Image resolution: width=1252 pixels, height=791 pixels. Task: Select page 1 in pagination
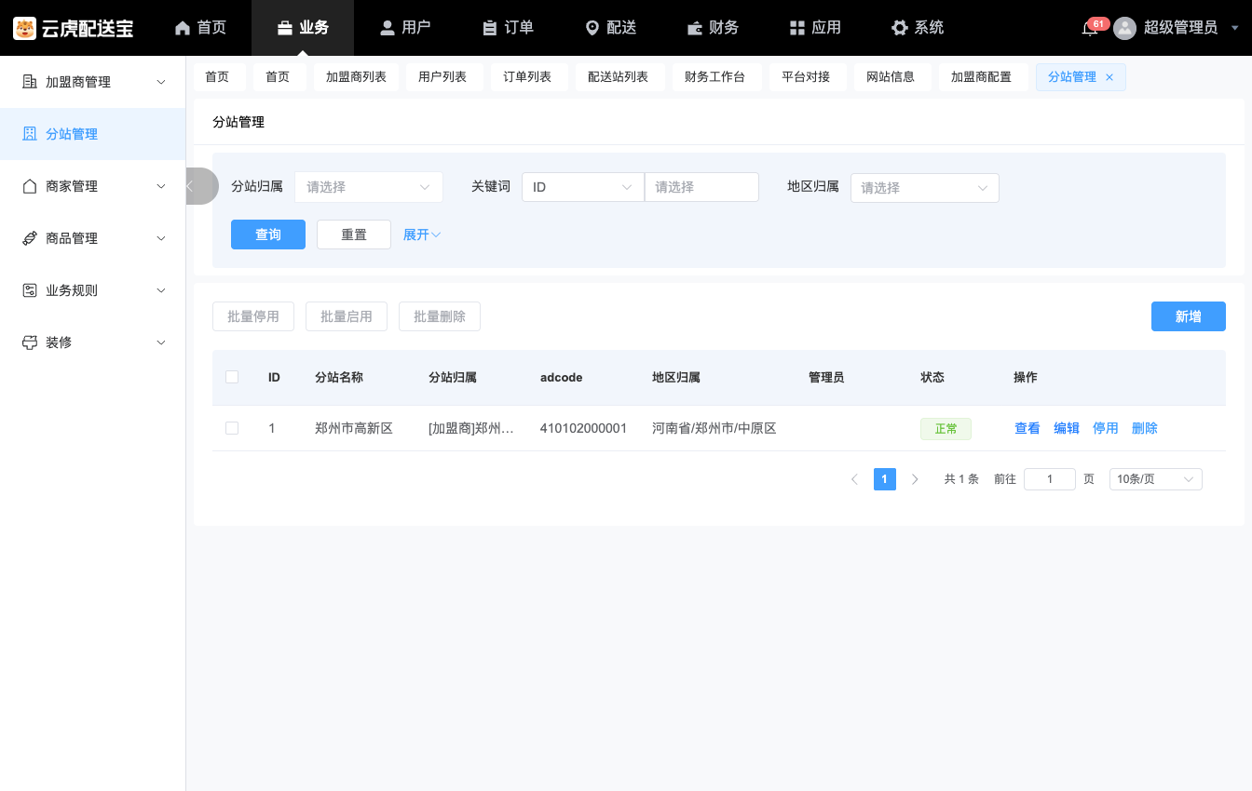(x=885, y=479)
